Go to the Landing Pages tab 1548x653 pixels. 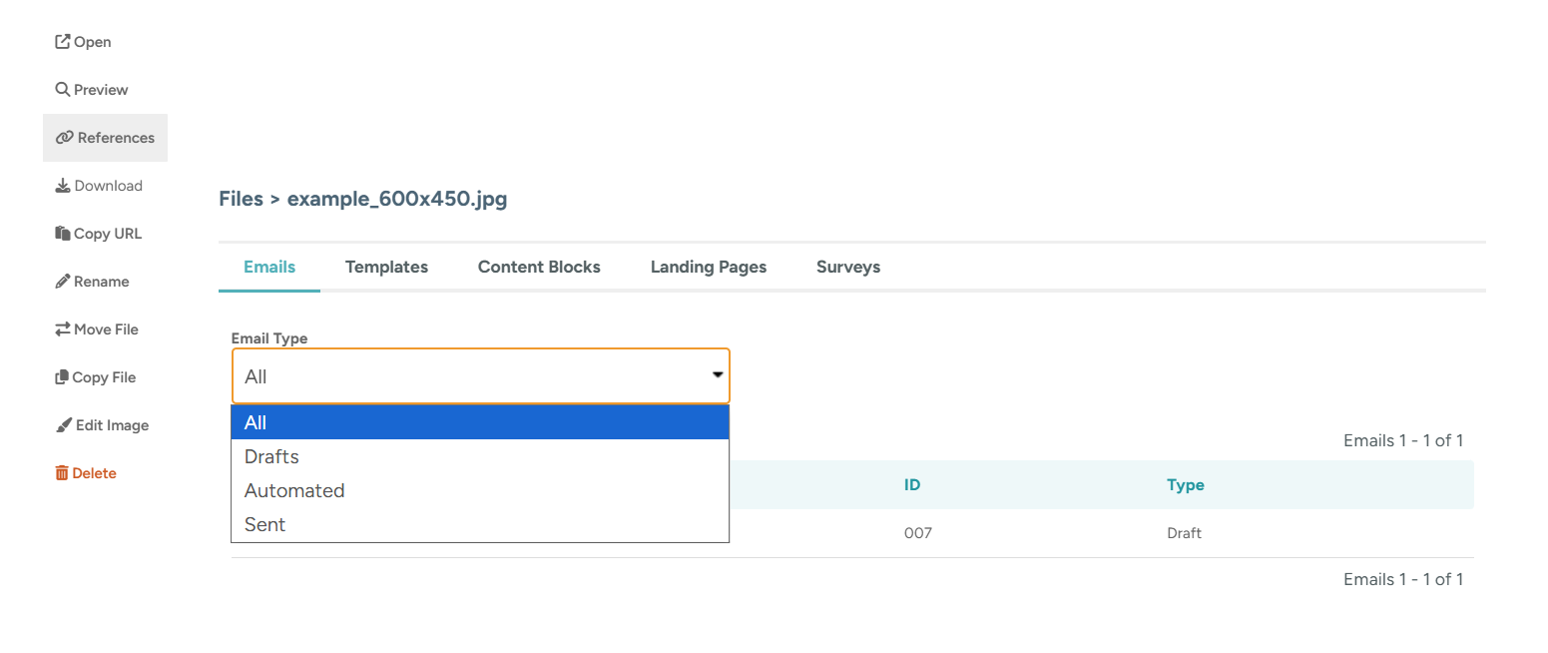[708, 267]
